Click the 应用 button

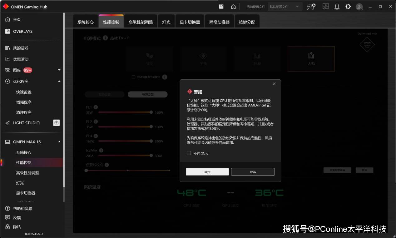click(364, 170)
